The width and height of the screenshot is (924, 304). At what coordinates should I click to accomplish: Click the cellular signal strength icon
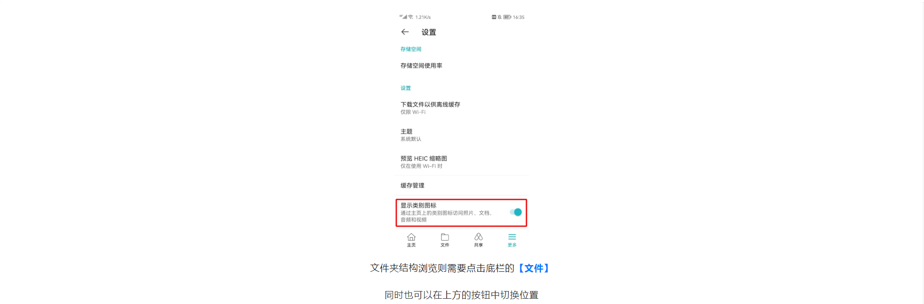(x=403, y=17)
